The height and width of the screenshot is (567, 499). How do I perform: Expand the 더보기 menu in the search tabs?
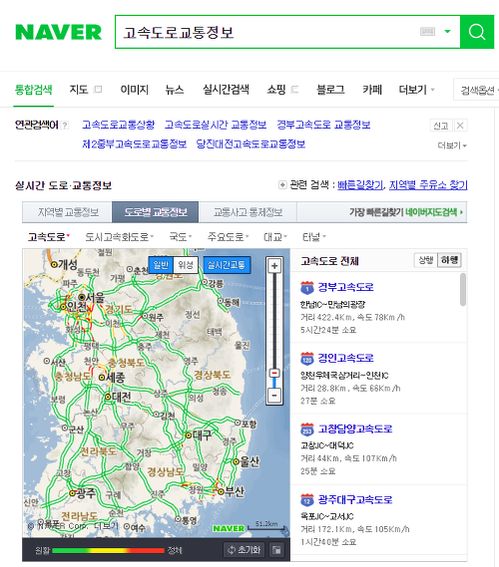(x=416, y=90)
